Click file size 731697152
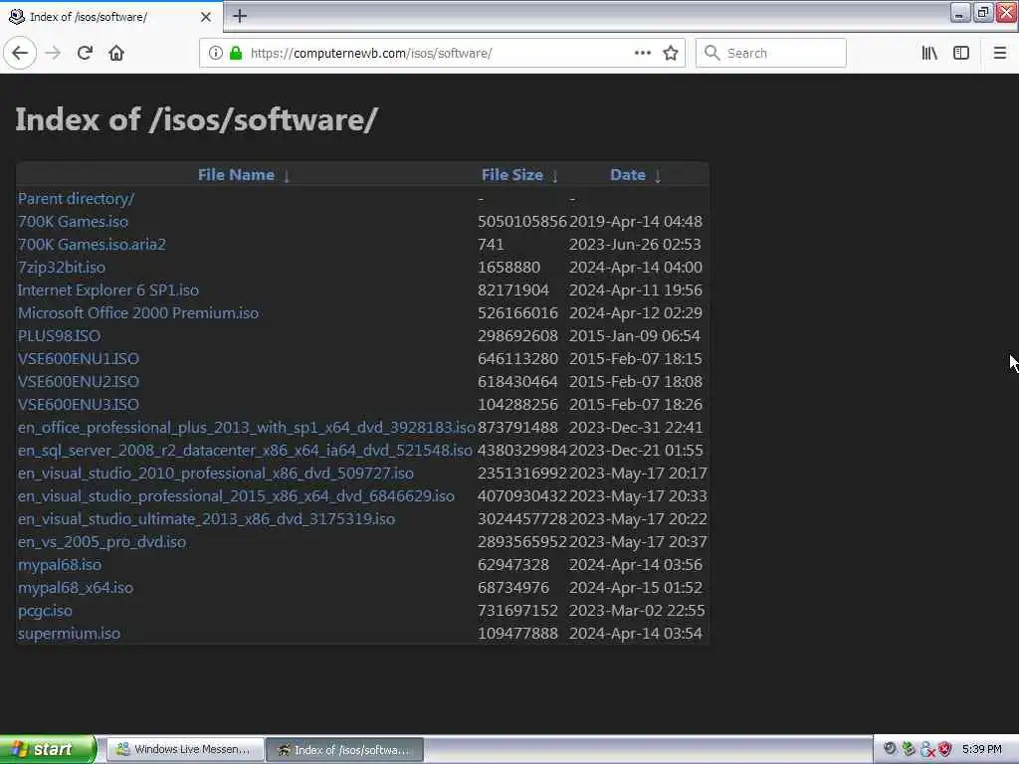The image size is (1019, 764). pos(517,610)
